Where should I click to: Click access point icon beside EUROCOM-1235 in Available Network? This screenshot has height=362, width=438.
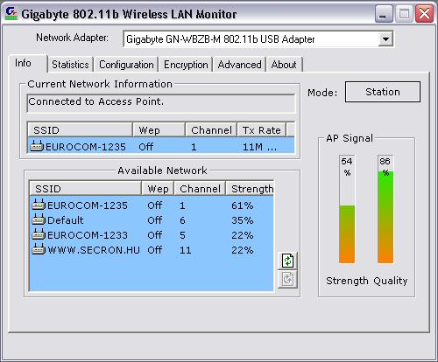point(39,205)
